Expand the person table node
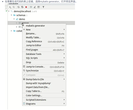 pyautogui.click(x=17, y=23)
